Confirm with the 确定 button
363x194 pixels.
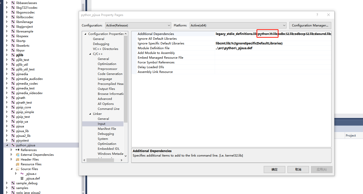click(274, 170)
